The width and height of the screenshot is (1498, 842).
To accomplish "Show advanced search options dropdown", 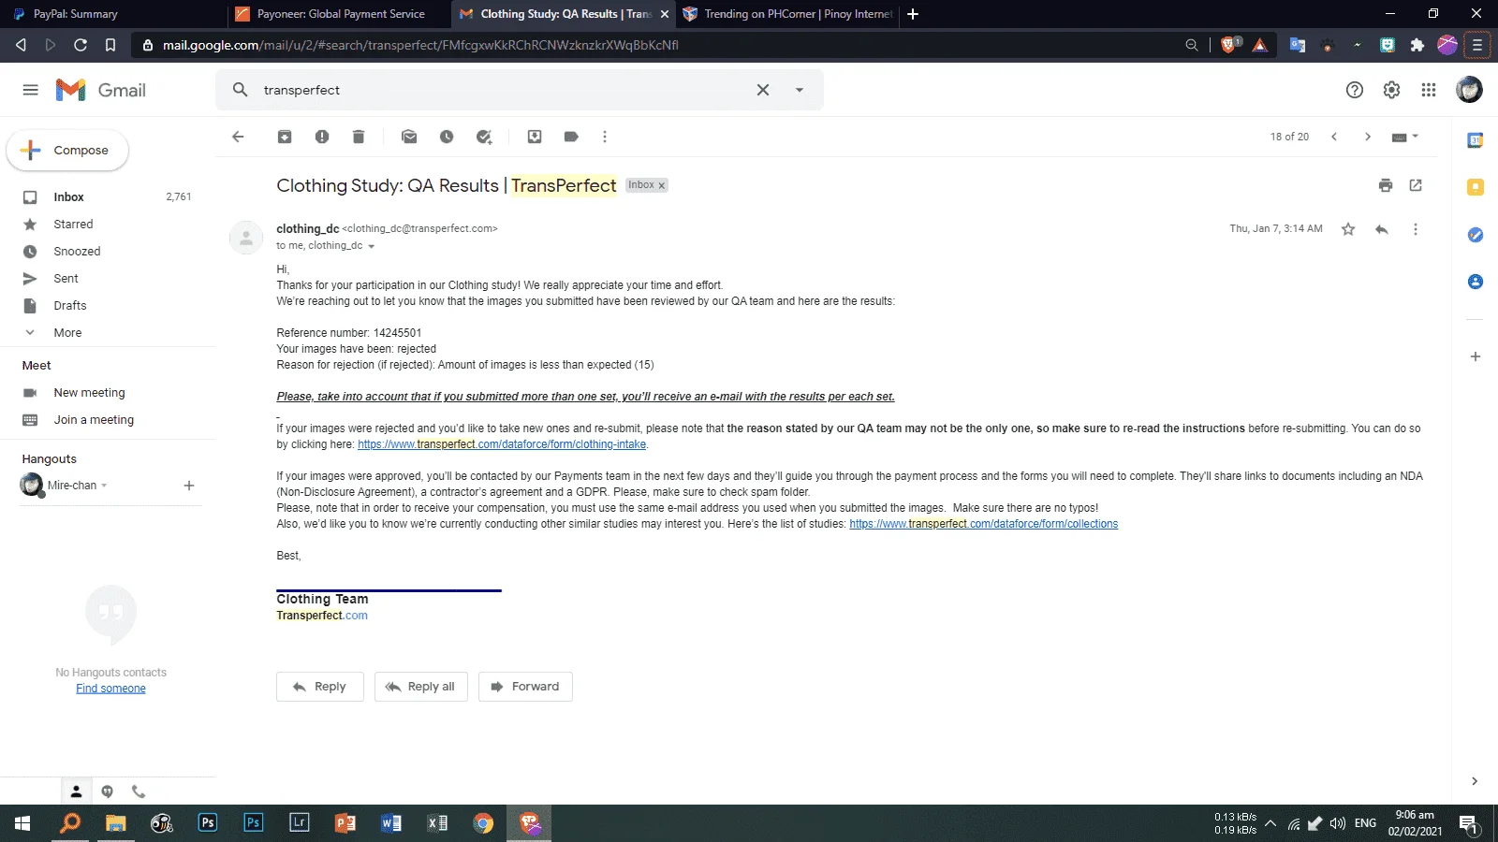I will tap(800, 90).
